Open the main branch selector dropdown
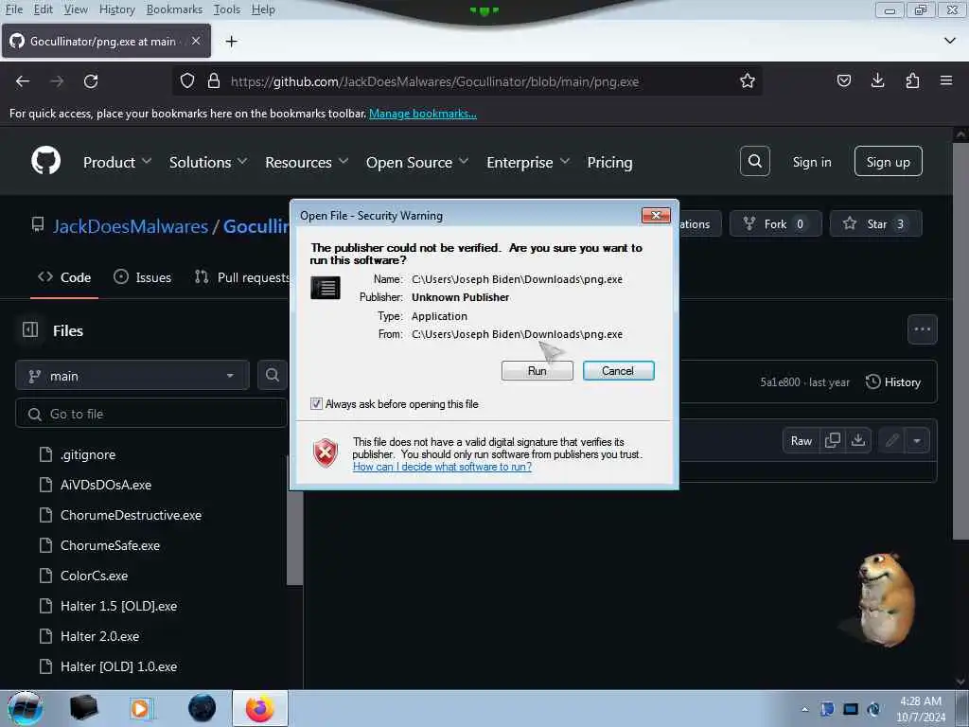 tap(132, 375)
